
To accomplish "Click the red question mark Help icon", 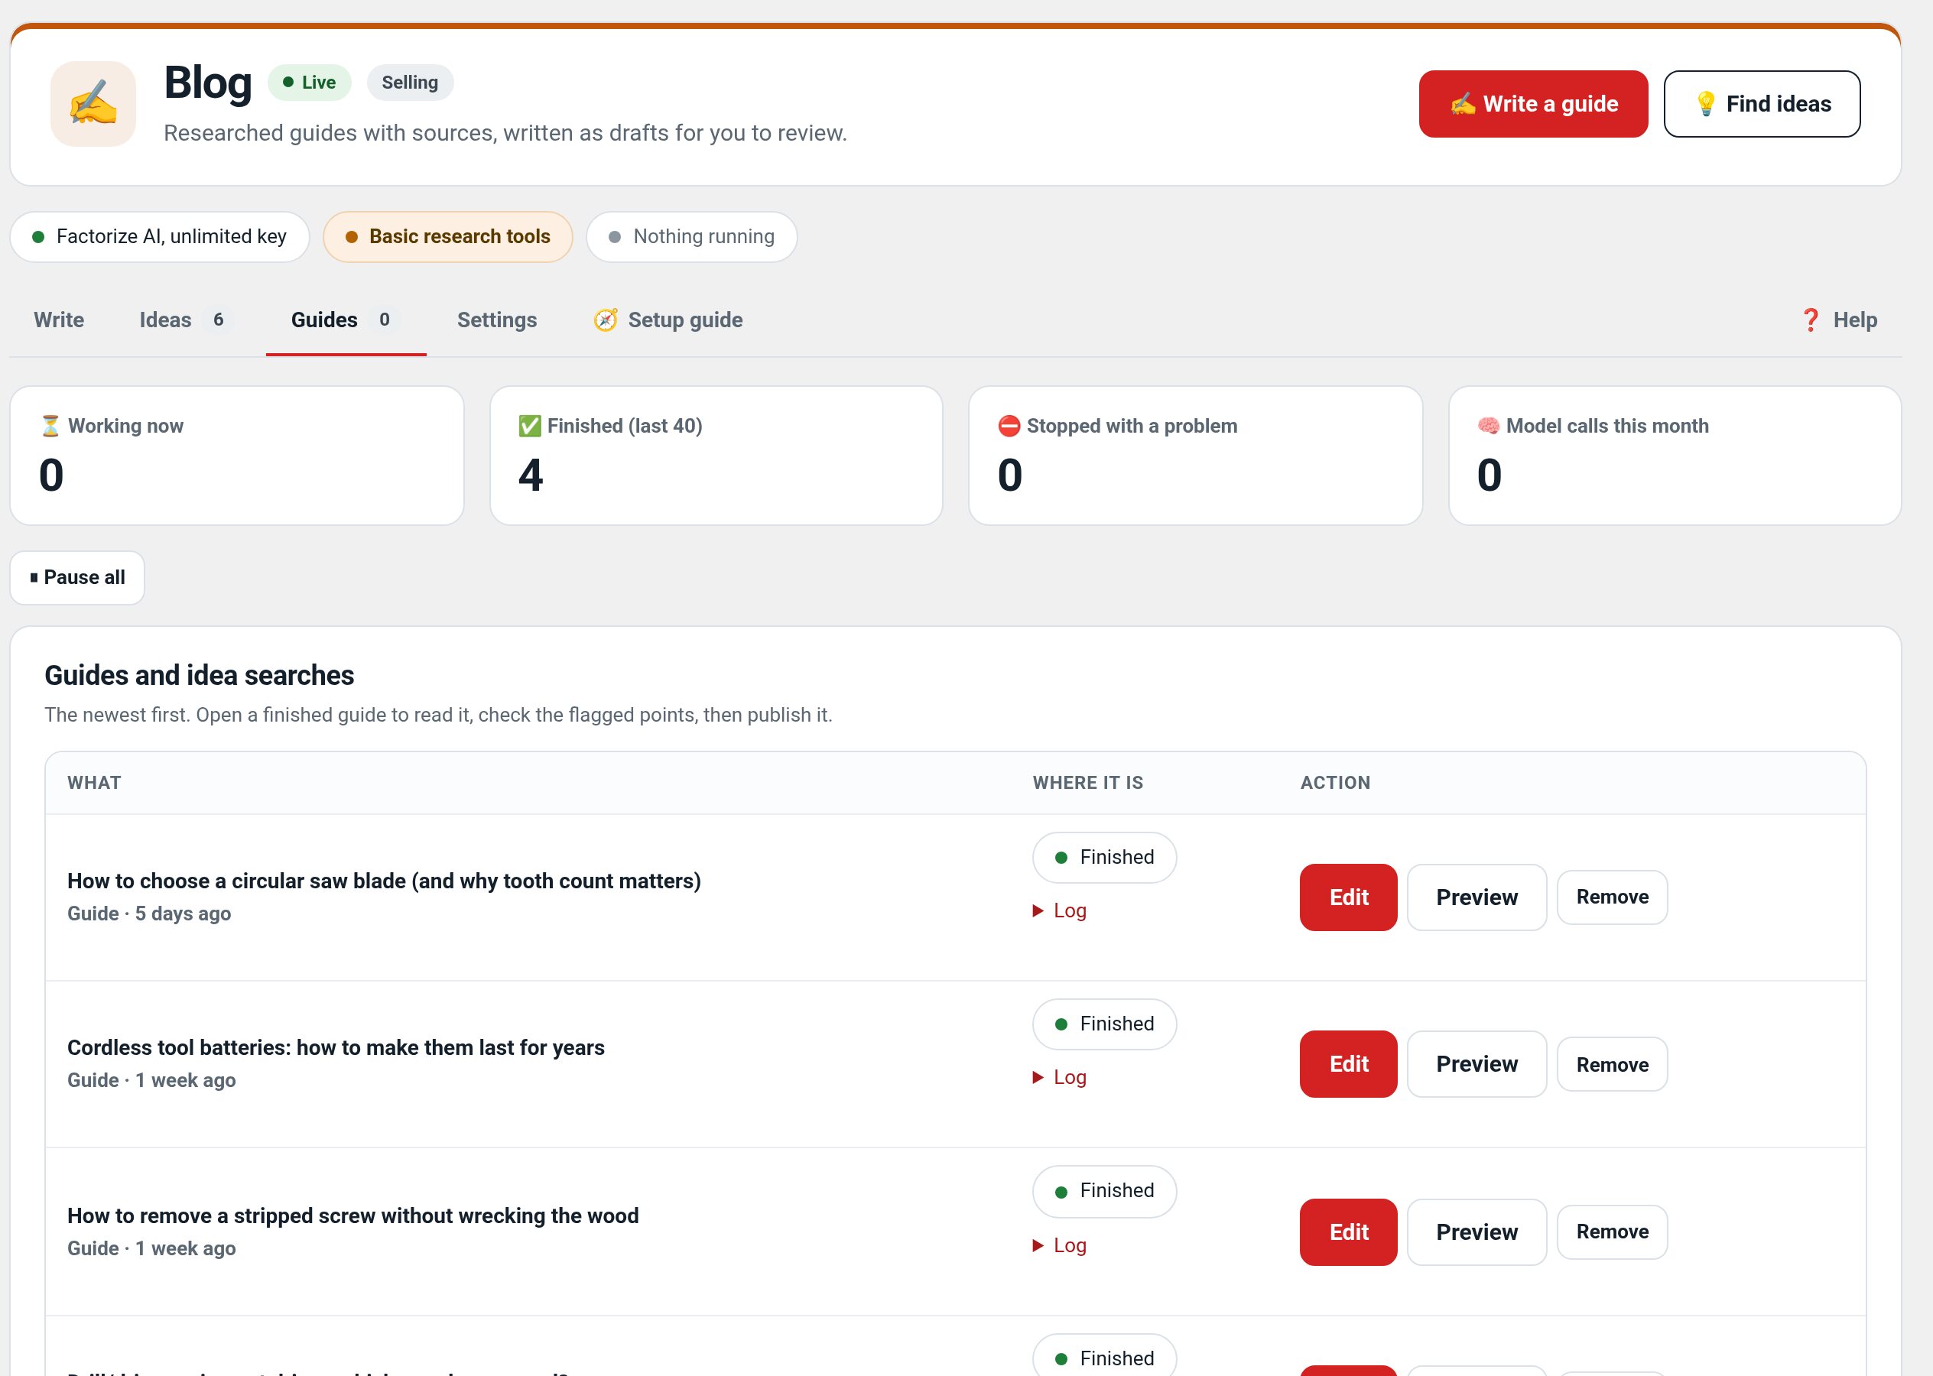I will coord(1810,320).
